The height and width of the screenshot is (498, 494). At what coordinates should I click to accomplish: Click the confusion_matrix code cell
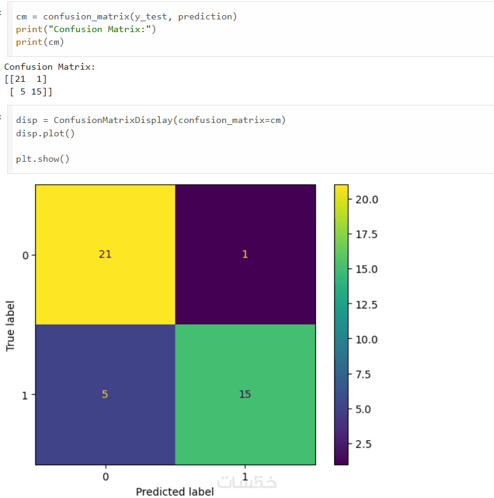click(x=251, y=29)
